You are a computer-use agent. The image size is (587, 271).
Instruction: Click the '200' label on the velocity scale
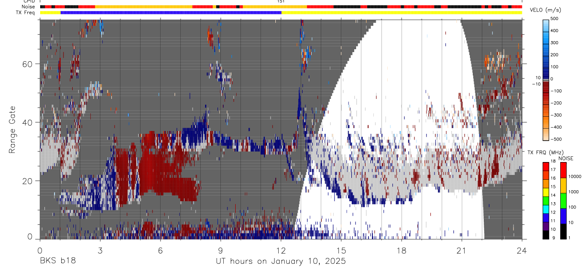click(554, 54)
